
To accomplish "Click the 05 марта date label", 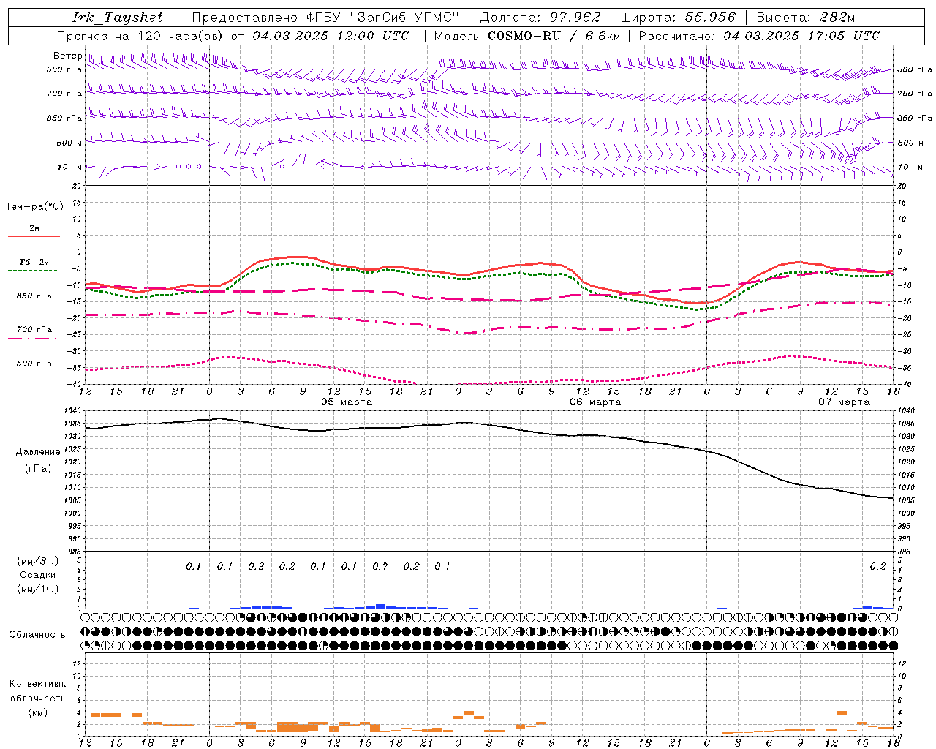I will click(x=347, y=402).
